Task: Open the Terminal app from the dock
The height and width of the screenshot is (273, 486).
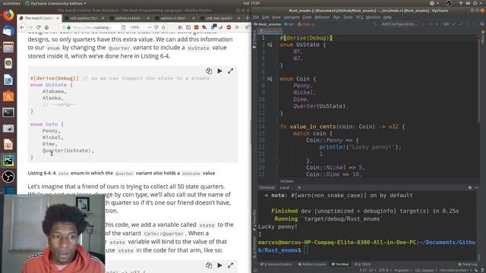Action: (8, 112)
